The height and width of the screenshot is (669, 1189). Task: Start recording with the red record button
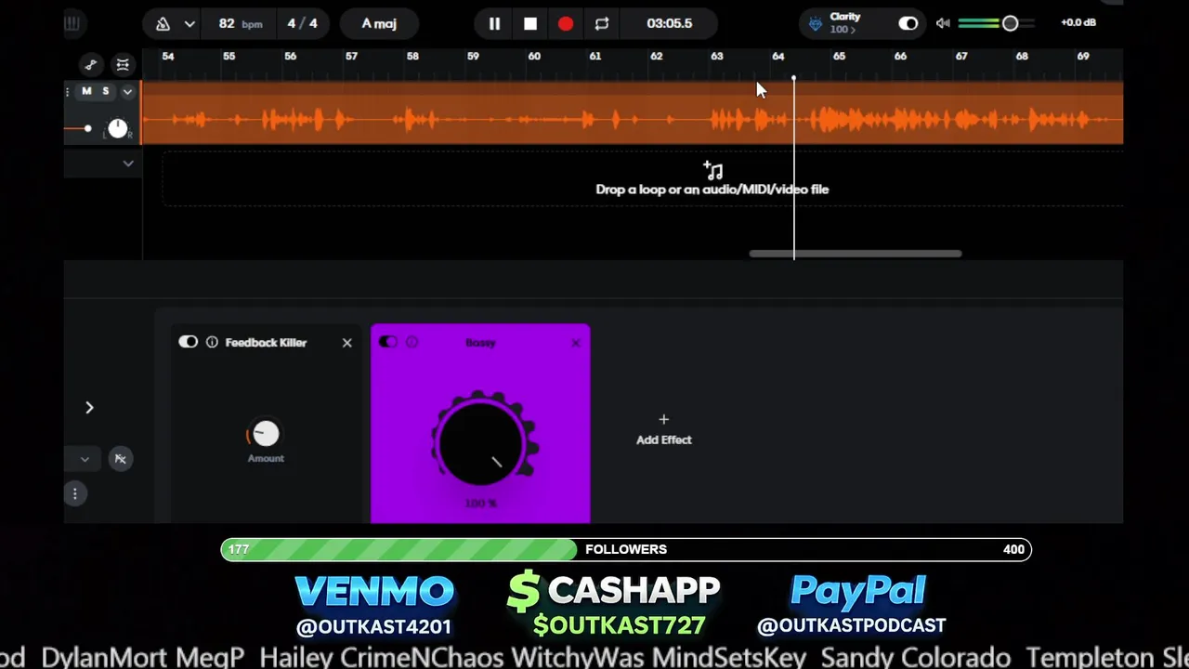(x=566, y=23)
